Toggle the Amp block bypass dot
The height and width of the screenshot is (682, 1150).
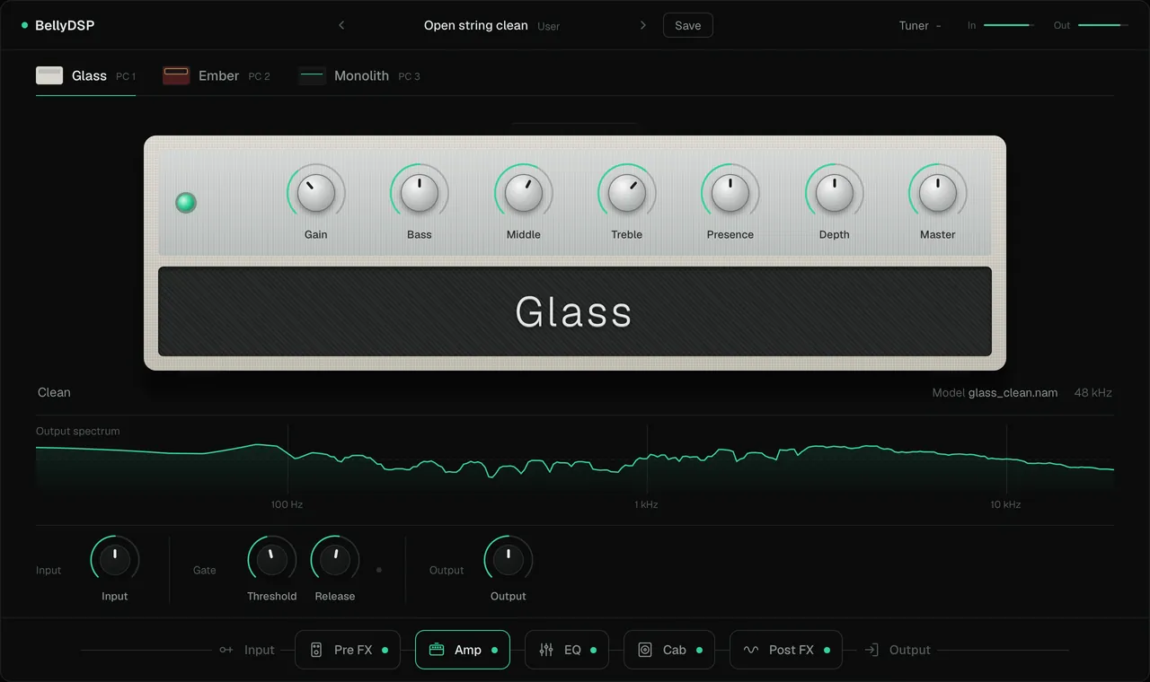tap(495, 650)
